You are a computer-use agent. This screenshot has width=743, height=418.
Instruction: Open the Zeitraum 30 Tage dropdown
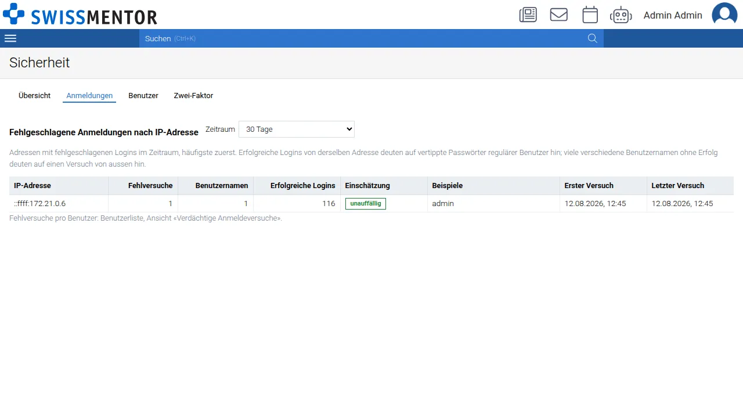(x=297, y=129)
